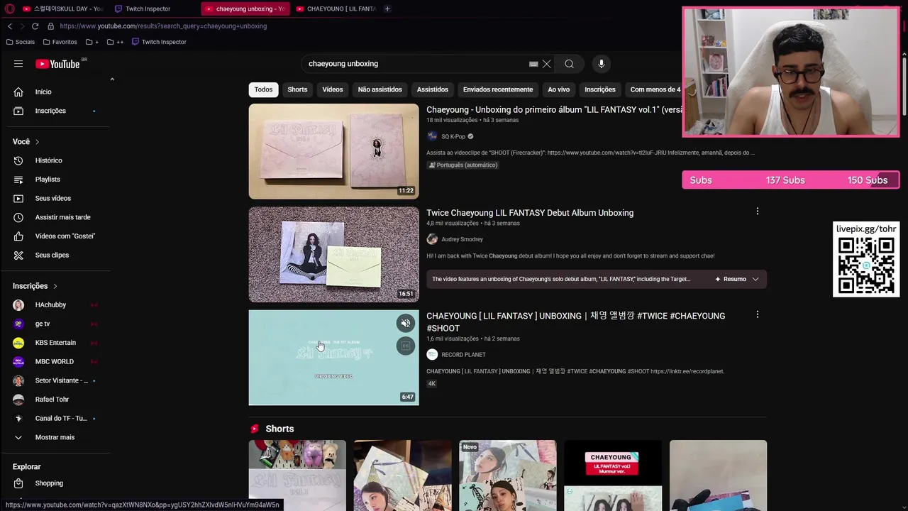Expand the Você section chevron

(x=37, y=142)
